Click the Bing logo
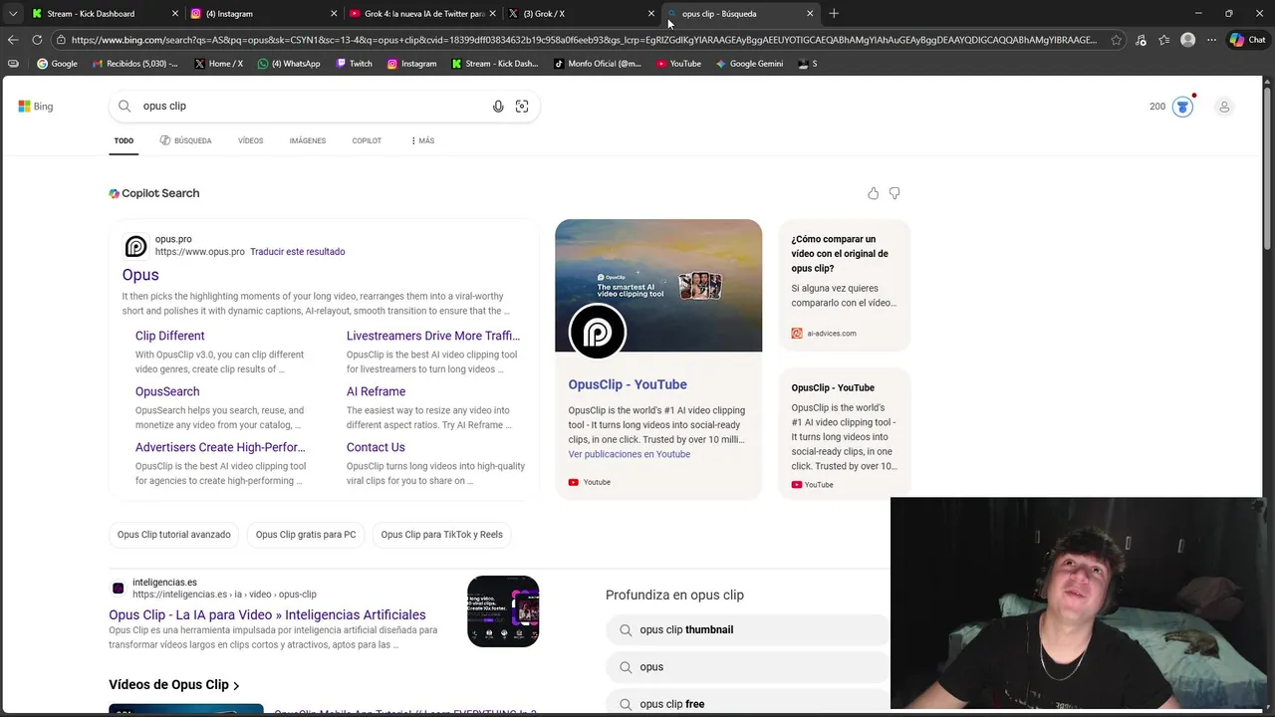Screen dimensions: 1275x717 (x=35, y=107)
